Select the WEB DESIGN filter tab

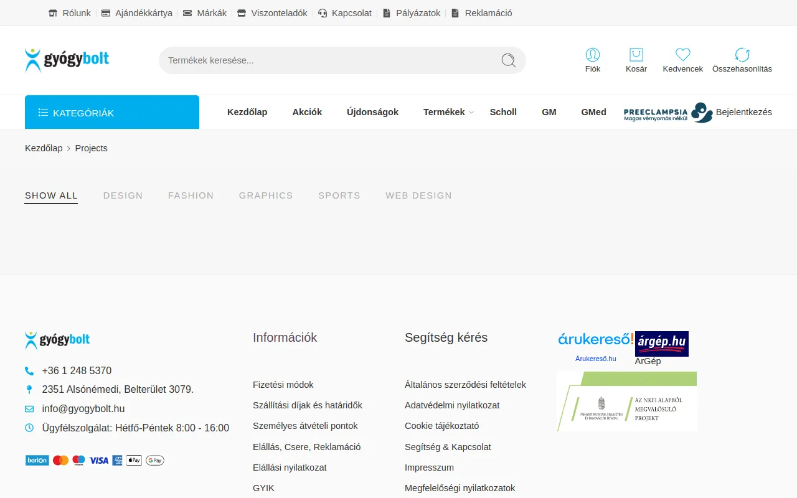418,195
